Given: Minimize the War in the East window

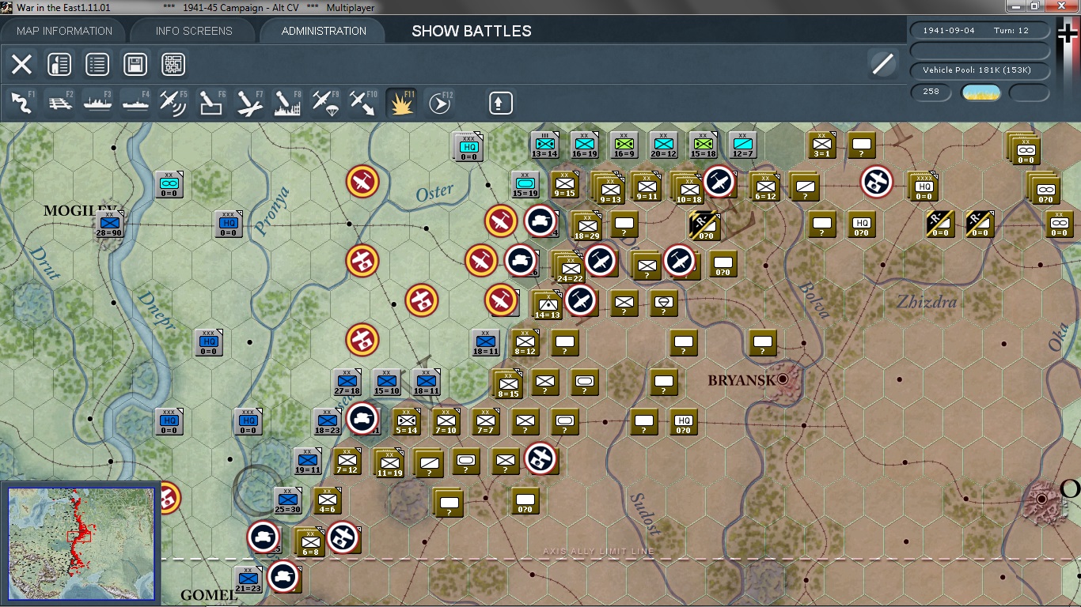Looking at the screenshot, I should 1018,6.
